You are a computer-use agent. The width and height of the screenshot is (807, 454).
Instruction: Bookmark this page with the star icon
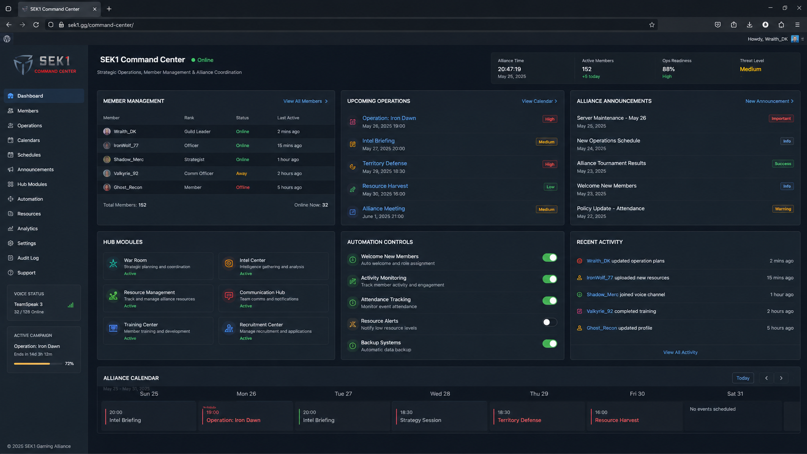point(652,25)
